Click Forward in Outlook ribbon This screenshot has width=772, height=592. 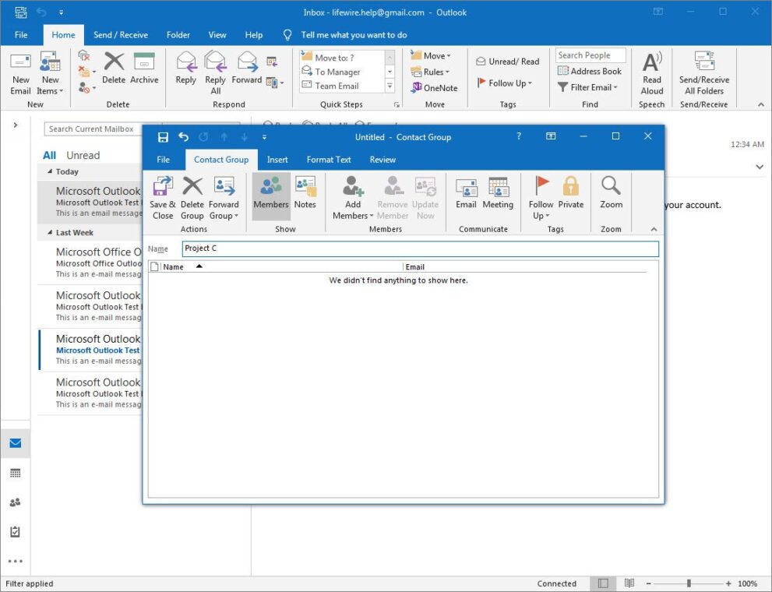(247, 69)
